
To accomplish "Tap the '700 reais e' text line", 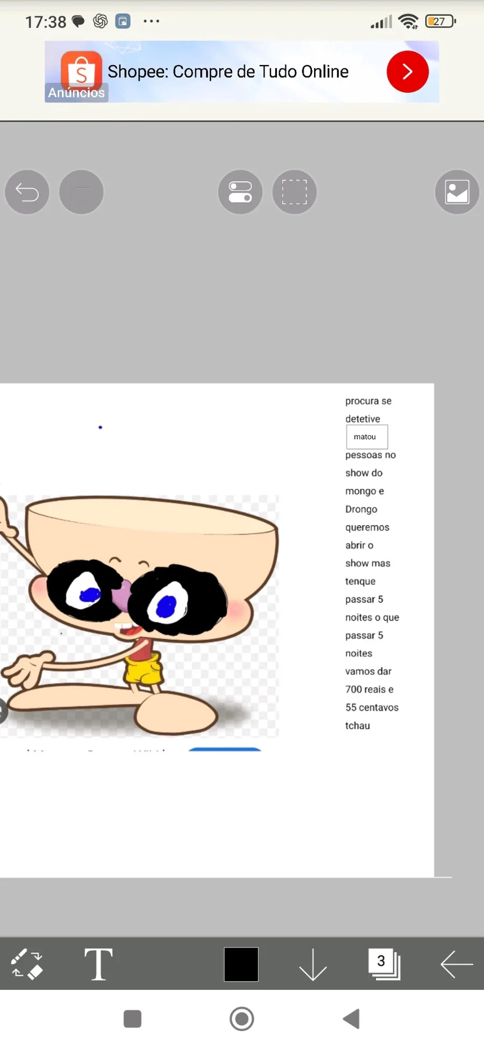I will click(369, 689).
